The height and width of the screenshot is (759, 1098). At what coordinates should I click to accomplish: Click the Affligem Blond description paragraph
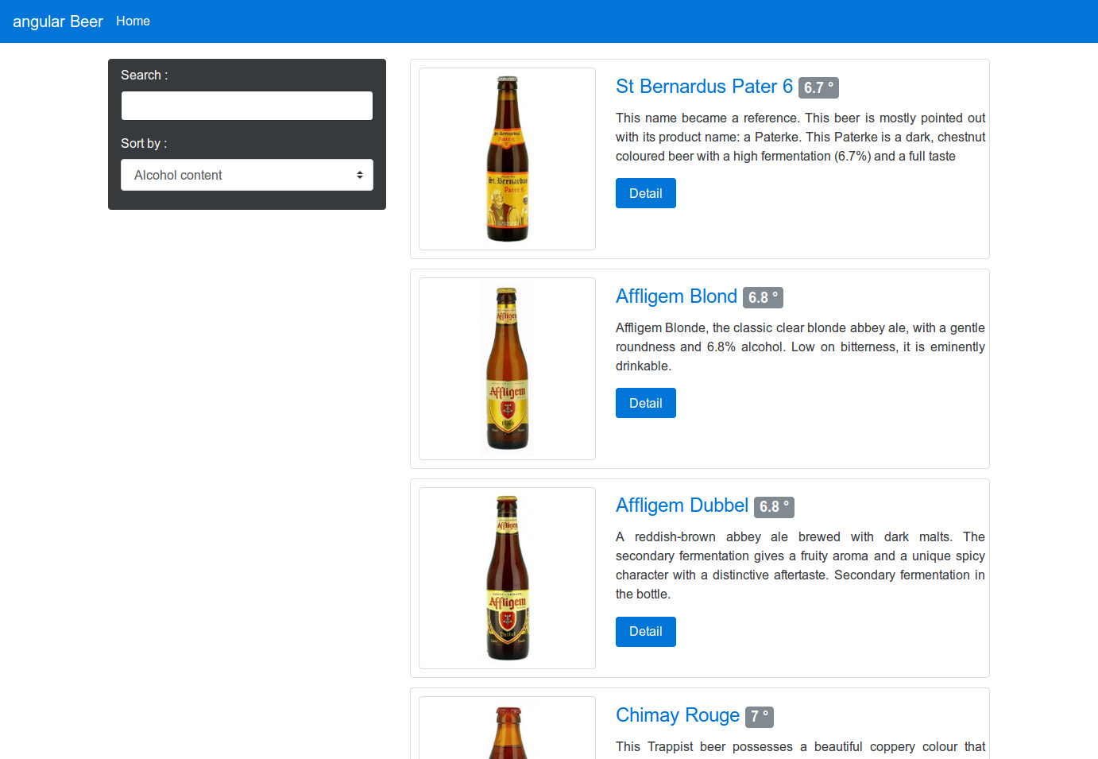[800, 347]
